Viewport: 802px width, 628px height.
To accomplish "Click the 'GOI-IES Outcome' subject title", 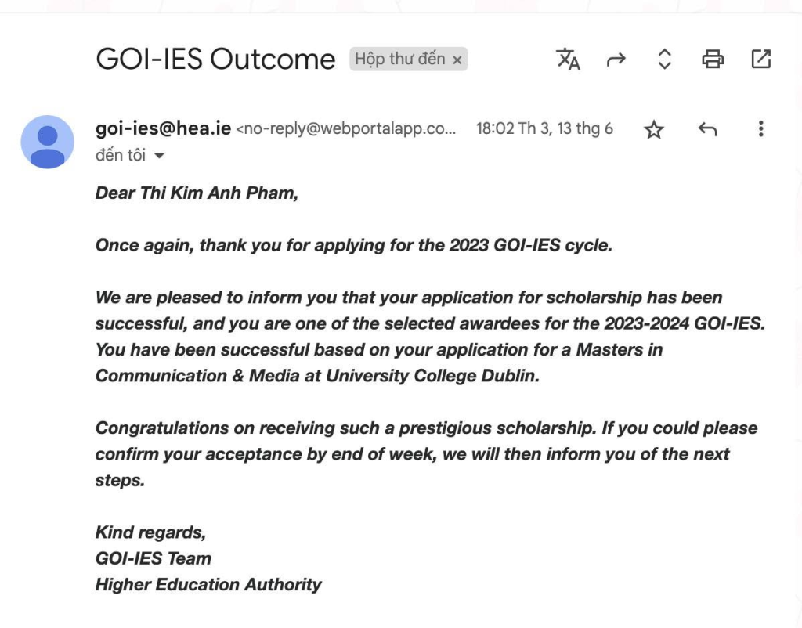I will (215, 59).
